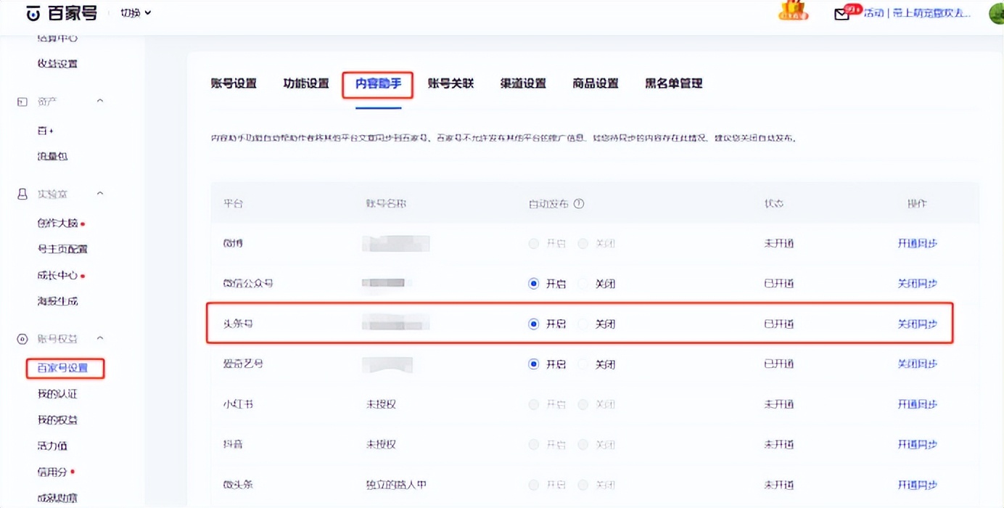The image size is (1004, 508).
Task: Click 开通同步 for 微博
Action: click(918, 244)
